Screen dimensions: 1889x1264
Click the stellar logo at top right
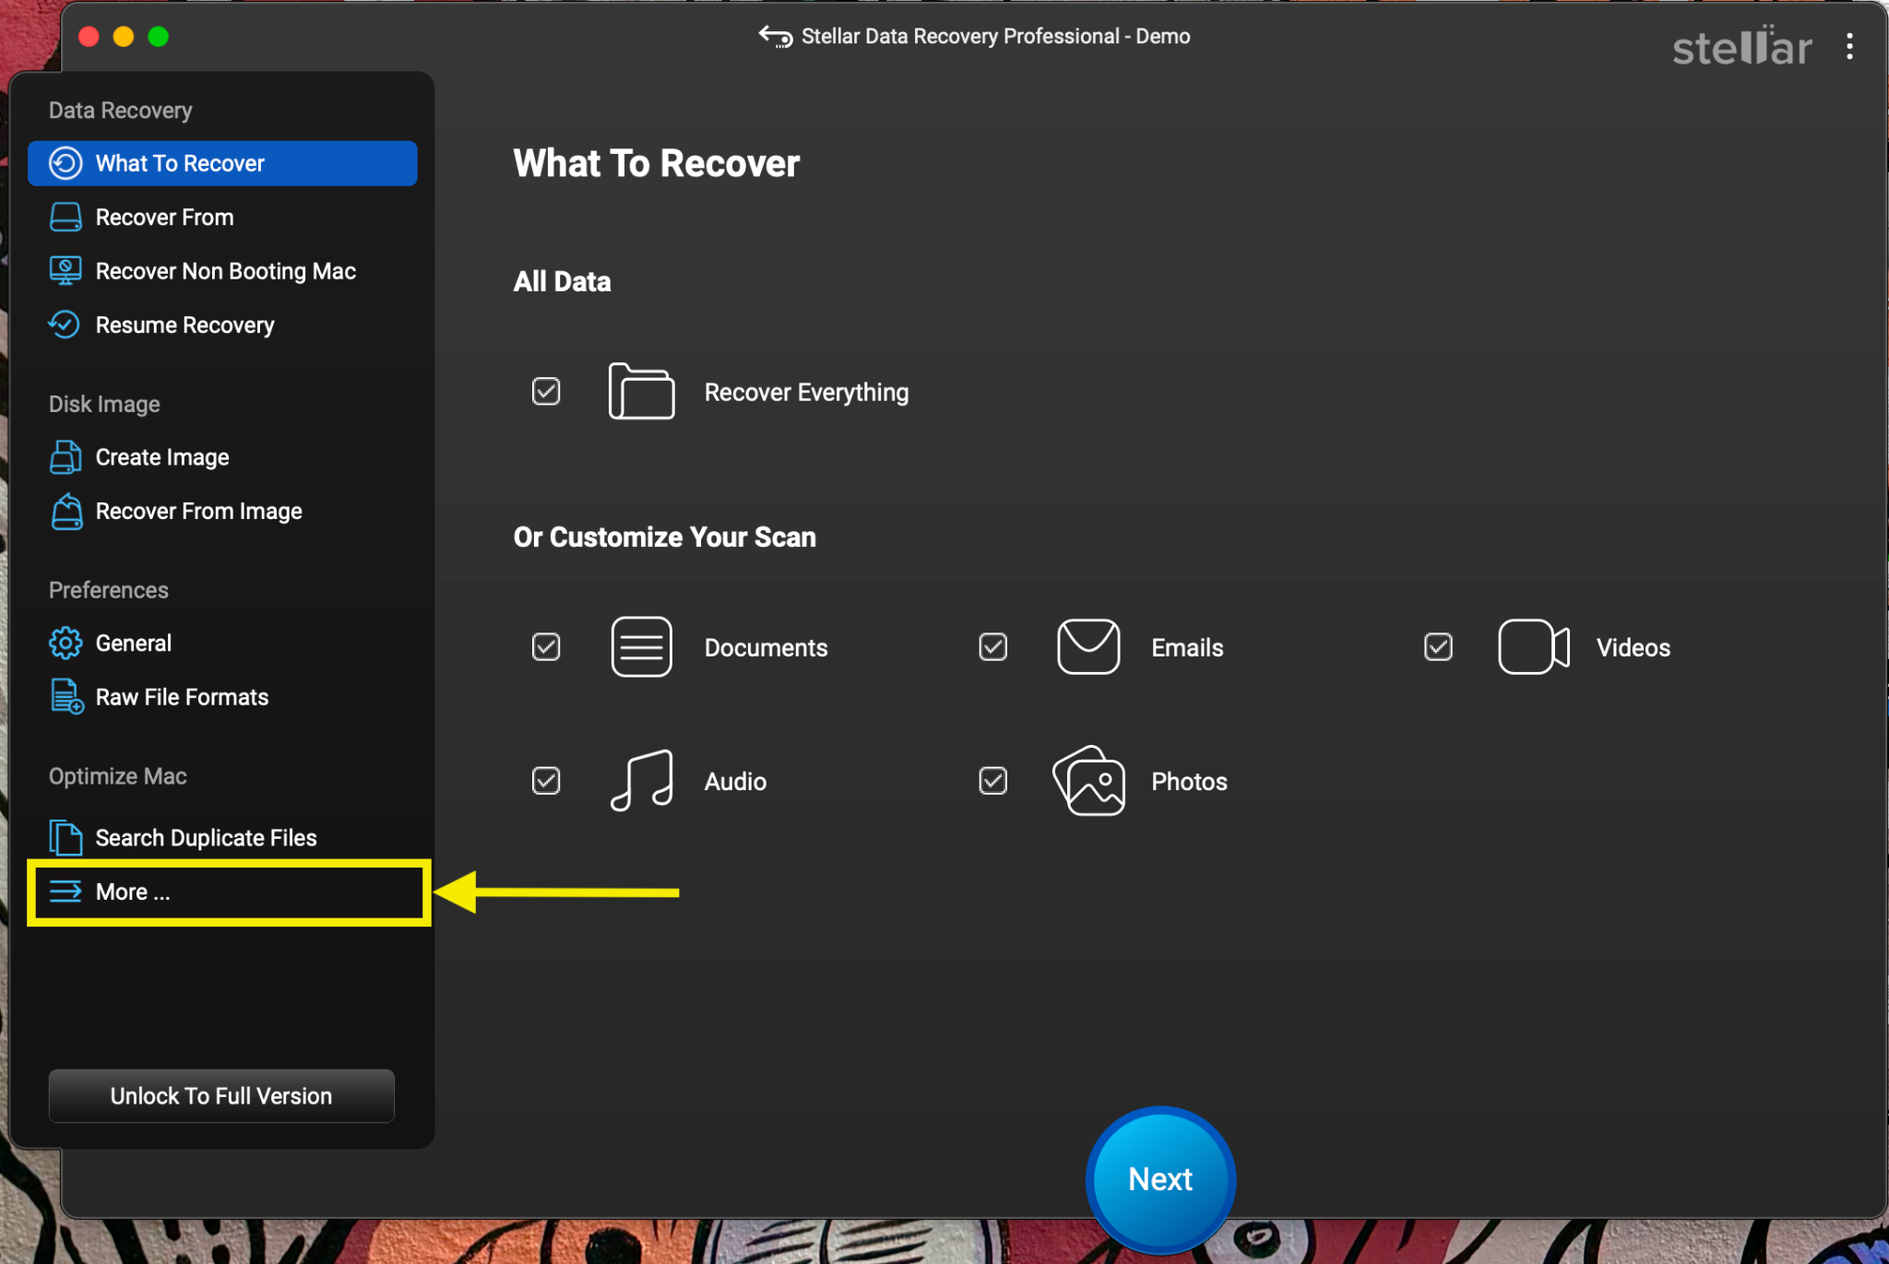pos(1741,48)
